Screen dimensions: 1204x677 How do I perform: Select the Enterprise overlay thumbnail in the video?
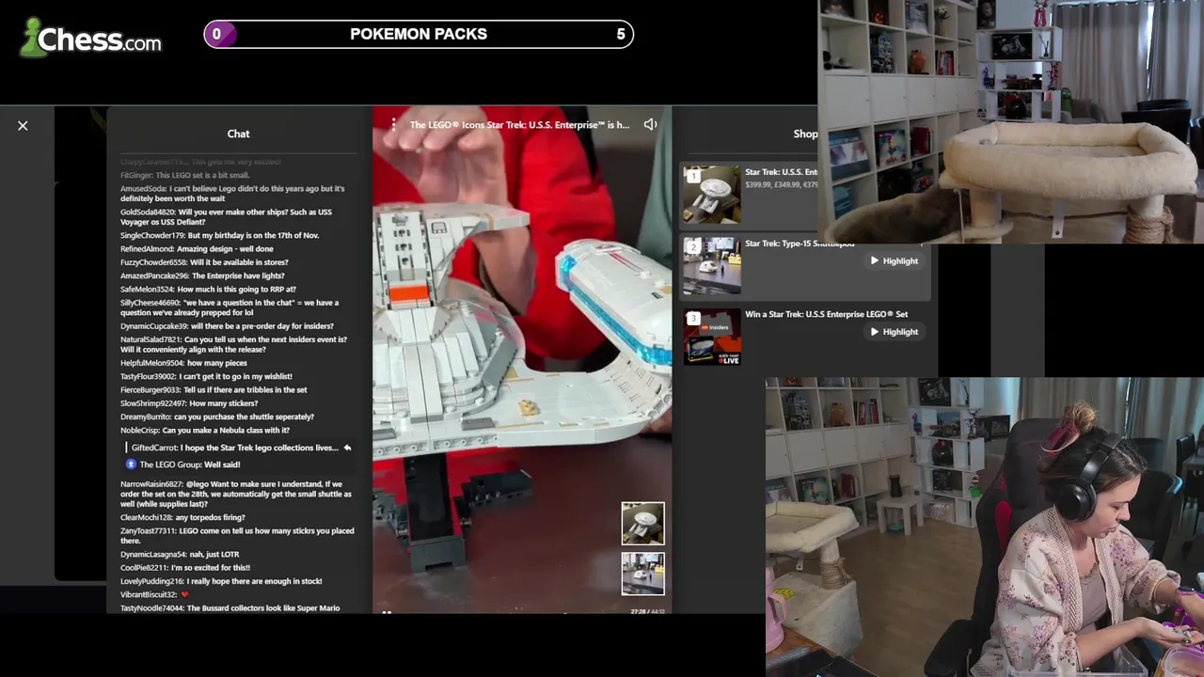642,524
